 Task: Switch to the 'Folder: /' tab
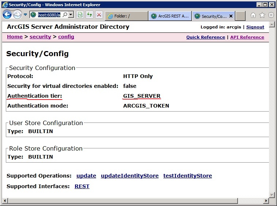tap(126, 16)
